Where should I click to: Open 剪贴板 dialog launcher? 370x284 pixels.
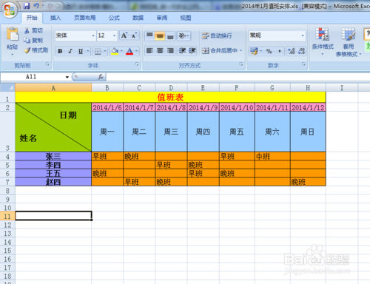[x=47, y=64]
